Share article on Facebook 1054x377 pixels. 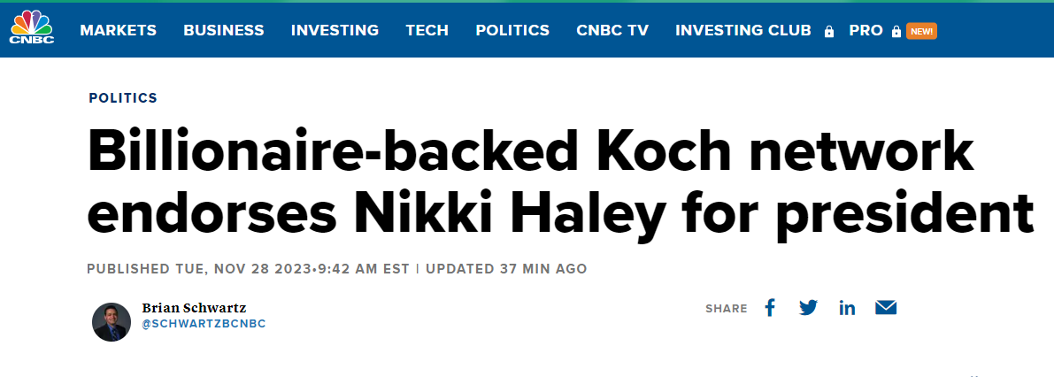pyautogui.click(x=770, y=308)
